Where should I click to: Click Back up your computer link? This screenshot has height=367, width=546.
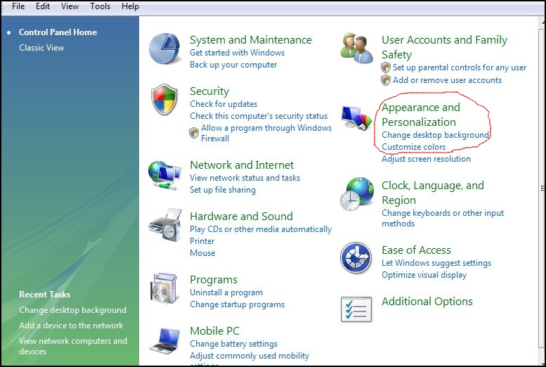point(233,65)
